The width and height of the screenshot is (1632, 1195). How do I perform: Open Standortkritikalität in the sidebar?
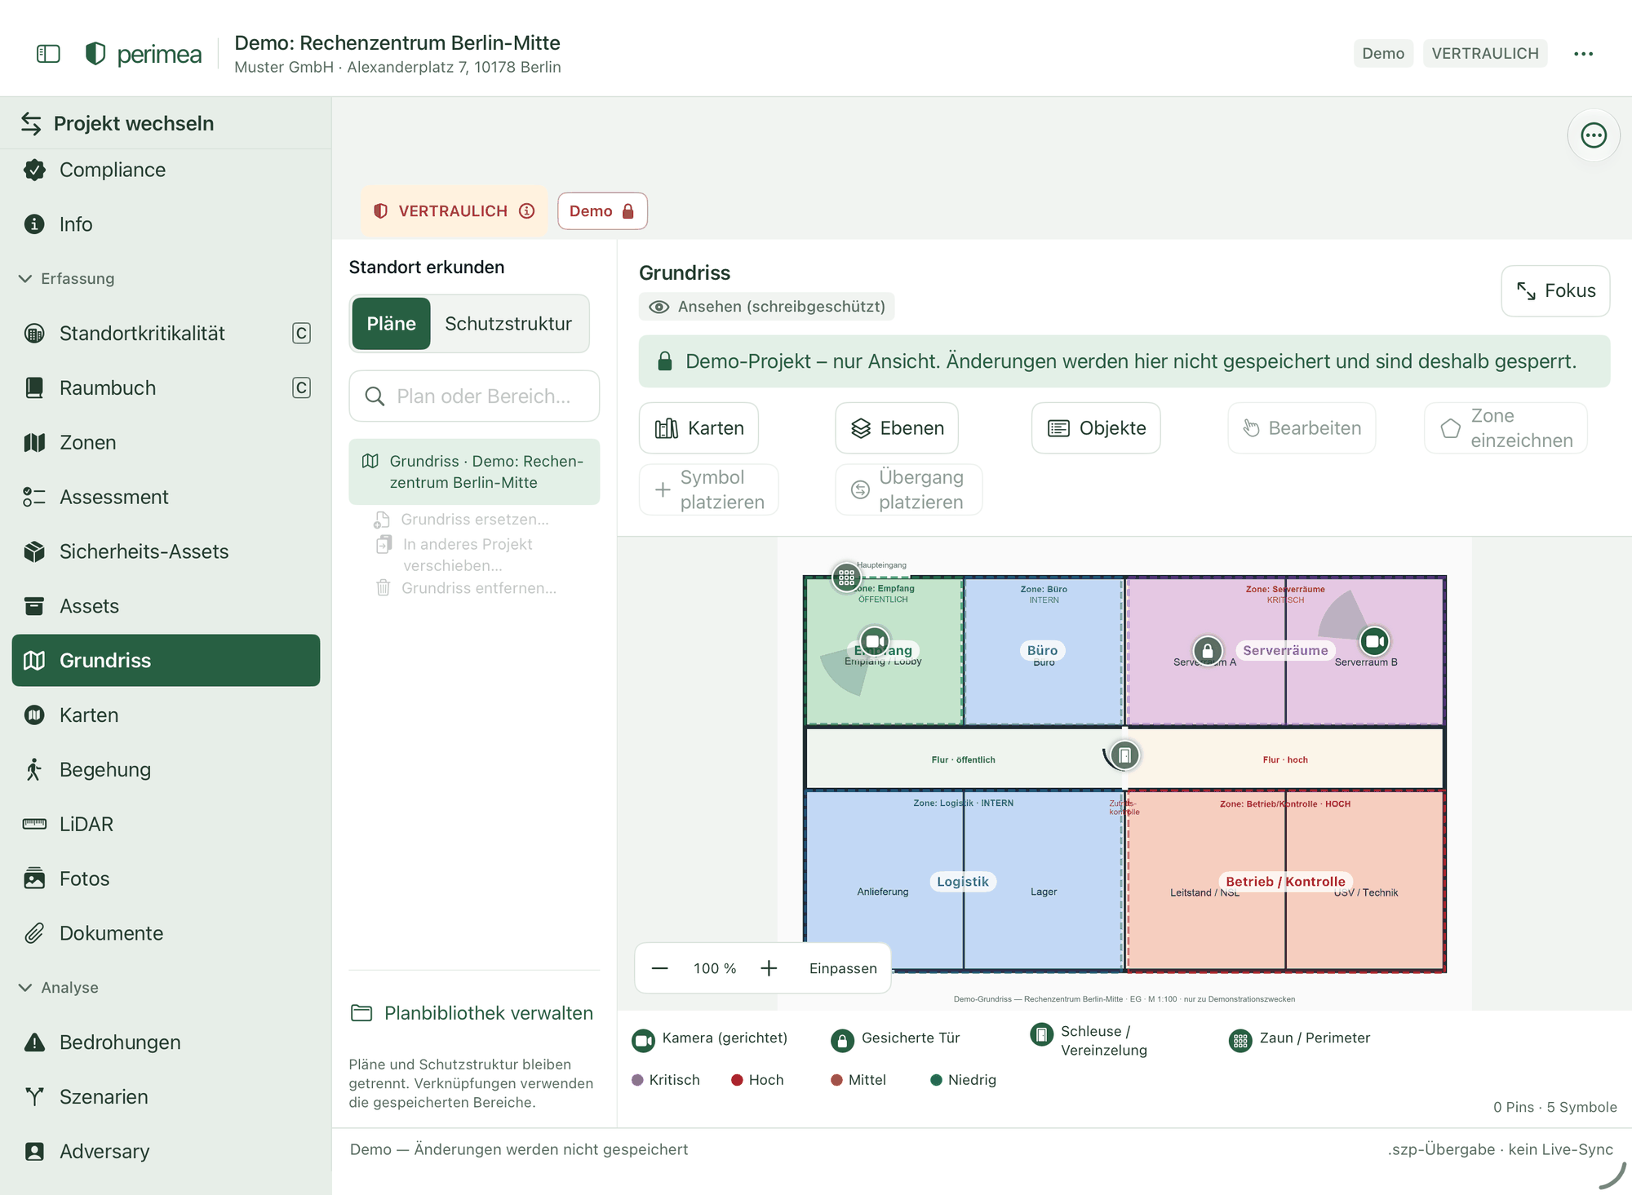coord(166,334)
